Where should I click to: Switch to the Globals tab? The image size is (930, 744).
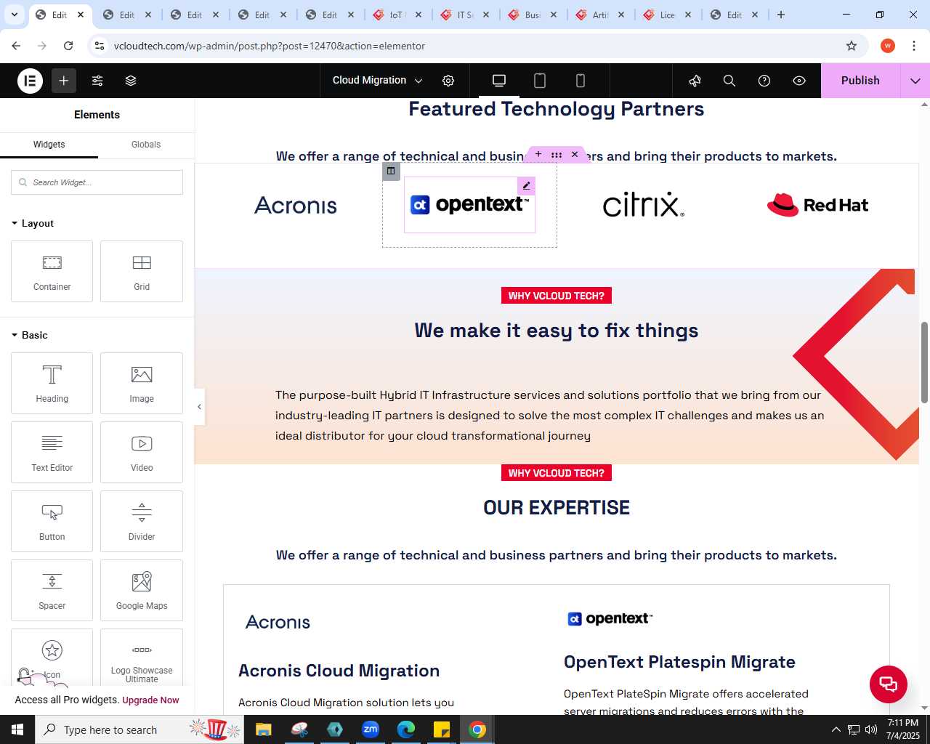[146, 145]
